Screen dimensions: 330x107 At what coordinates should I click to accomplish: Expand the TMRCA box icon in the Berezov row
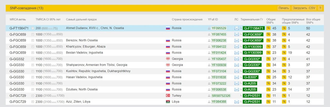pyautogui.click(x=33, y=41)
